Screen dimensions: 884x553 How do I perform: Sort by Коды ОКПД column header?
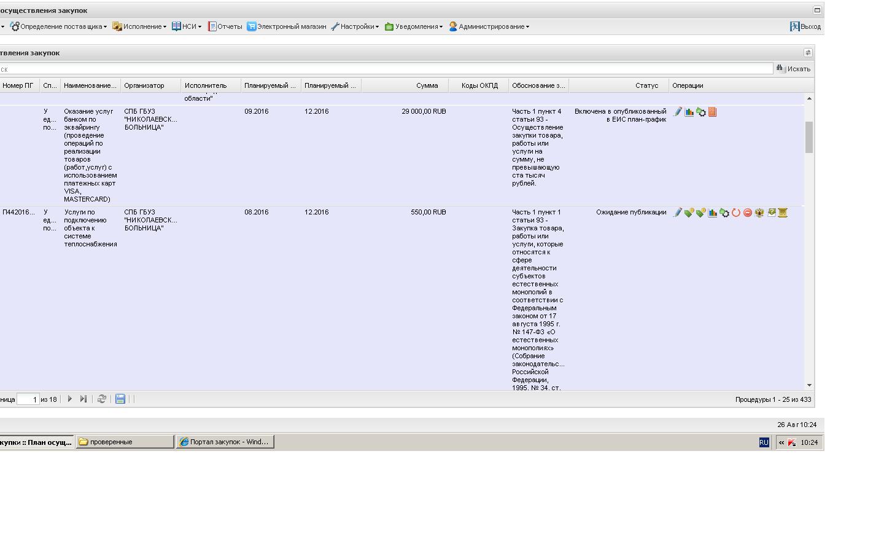(478, 85)
